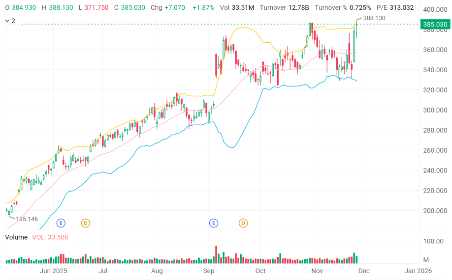
Task: Click the earnings E marker near Sep
Action: tap(214, 223)
